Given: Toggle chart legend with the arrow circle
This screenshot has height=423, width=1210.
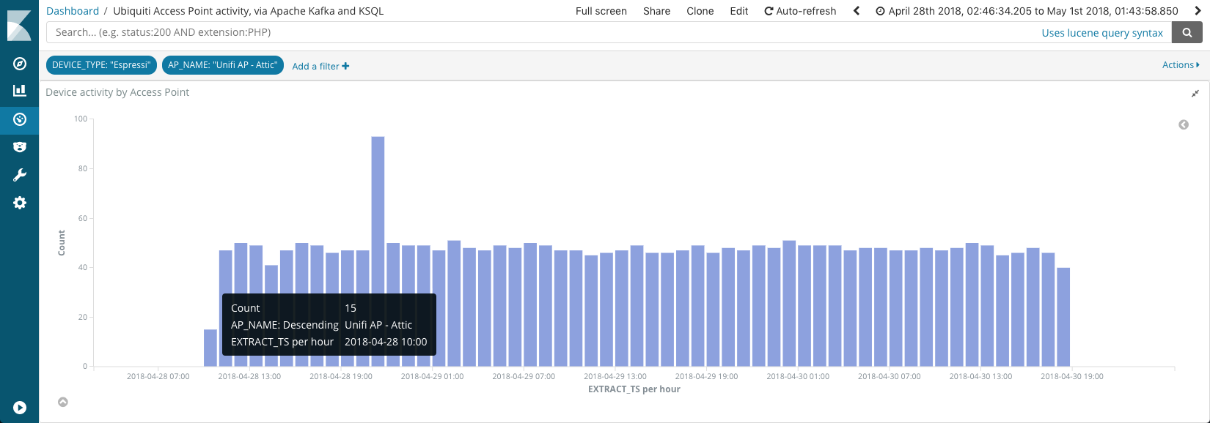Looking at the screenshot, I should [1184, 125].
